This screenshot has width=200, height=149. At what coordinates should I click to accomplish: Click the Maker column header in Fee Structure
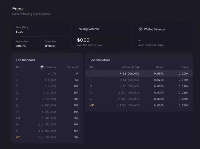click(159, 67)
